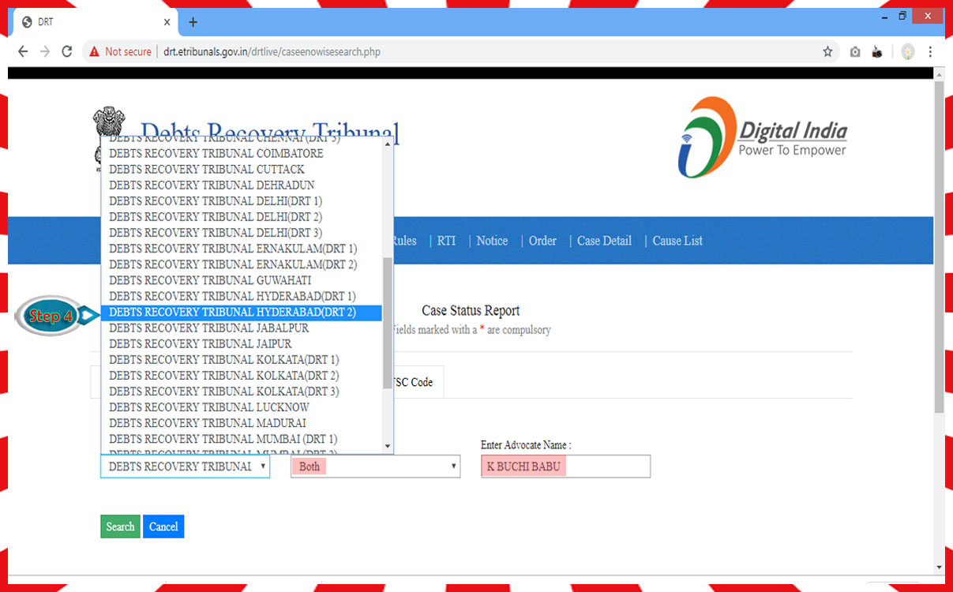Viewport: 953px width, 592px height.
Task: Select DEBTS RECOVERY TRIBUNAL JAIPUR
Action: click(x=242, y=343)
